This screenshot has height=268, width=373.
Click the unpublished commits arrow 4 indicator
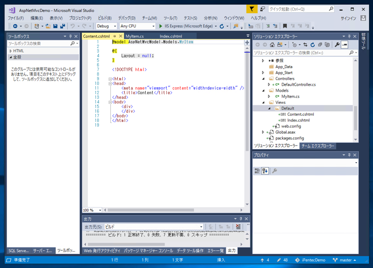pos(265,260)
